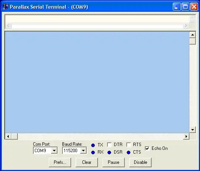The width and height of the screenshot is (200, 171).
Task: Enable the RTS checkbox
Action: [129, 145]
